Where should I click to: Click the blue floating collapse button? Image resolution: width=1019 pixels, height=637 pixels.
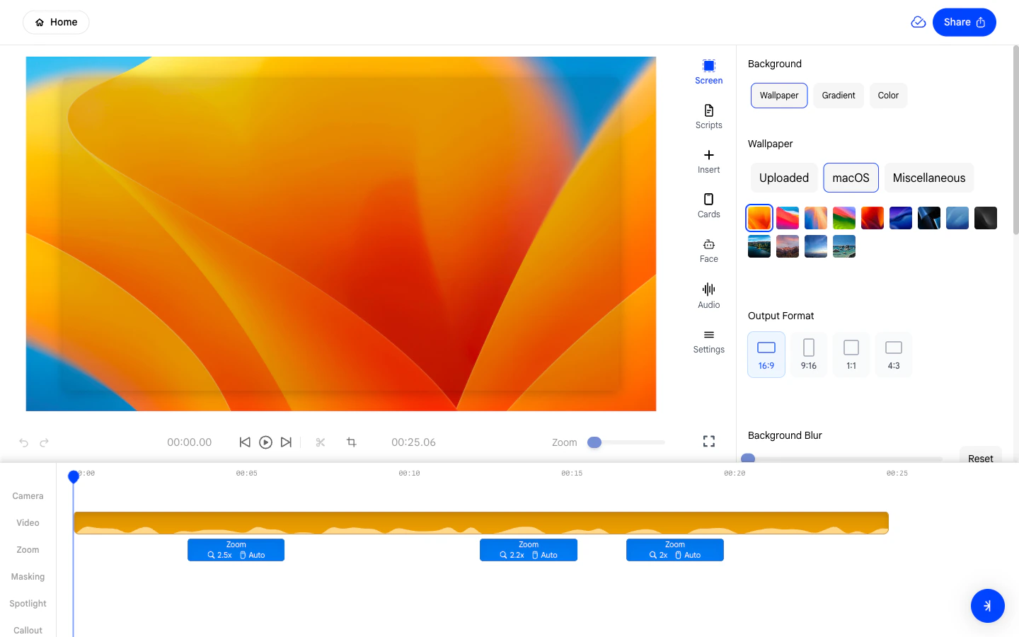[x=988, y=606]
